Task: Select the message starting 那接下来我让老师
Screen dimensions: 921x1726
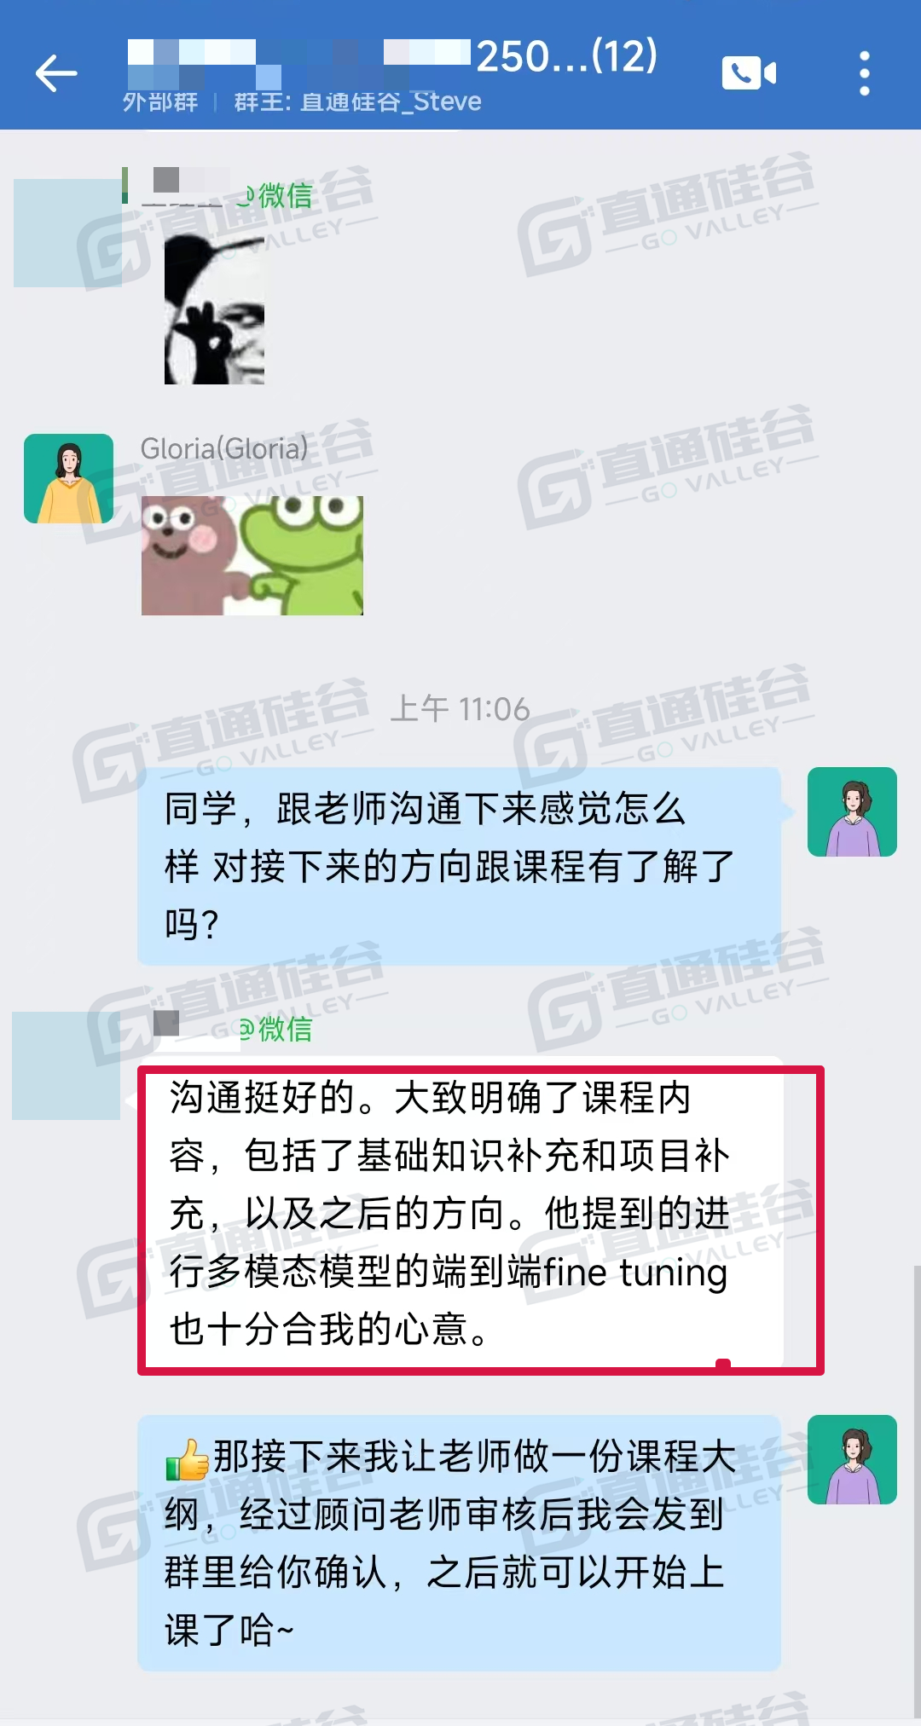Action: click(460, 1543)
